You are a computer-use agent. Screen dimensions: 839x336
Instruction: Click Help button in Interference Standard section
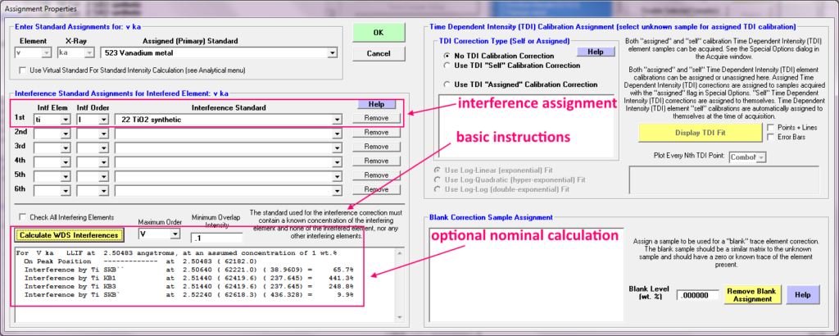click(378, 104)
